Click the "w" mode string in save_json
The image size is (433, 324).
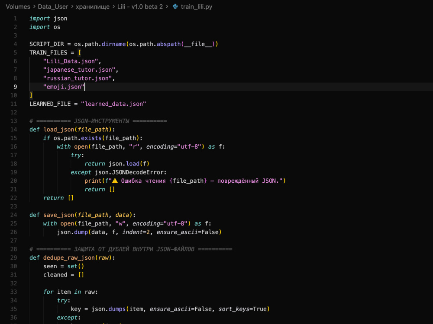pos(120,223)
